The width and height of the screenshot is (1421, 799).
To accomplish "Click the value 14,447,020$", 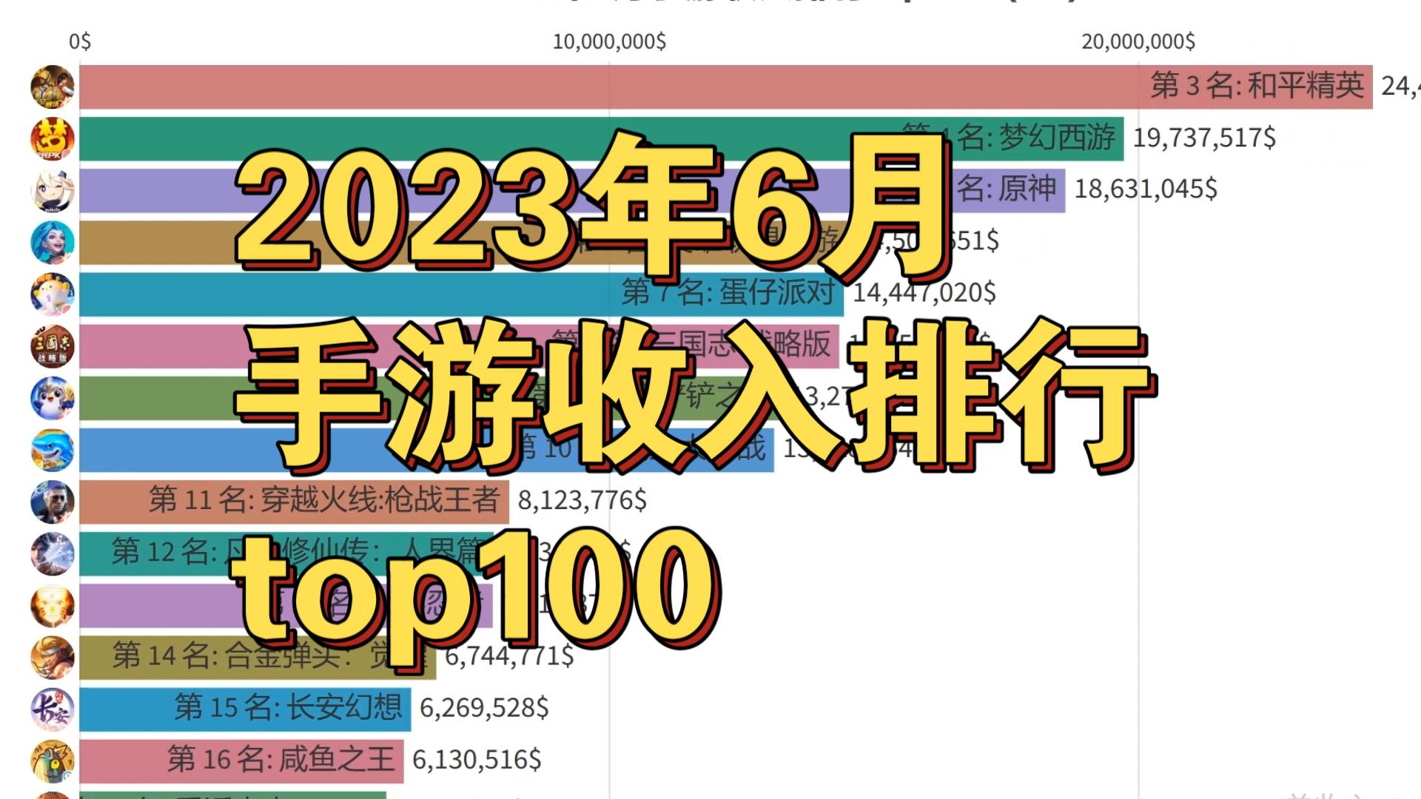I will click(924, 293).
